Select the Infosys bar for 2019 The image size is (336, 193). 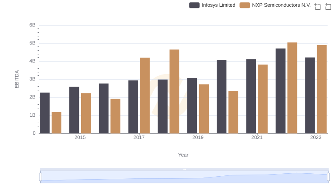coord(192,106)
